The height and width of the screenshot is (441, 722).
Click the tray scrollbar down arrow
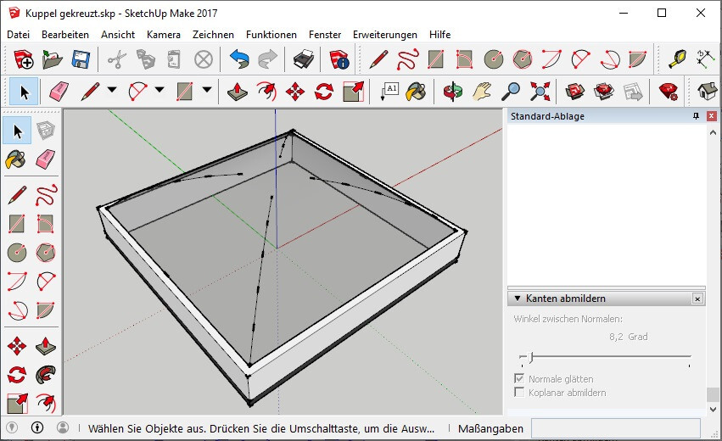tap(714, 409)
